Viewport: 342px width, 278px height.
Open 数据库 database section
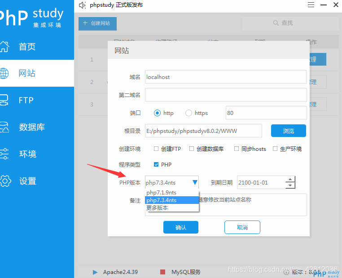[x=32, y=127]
